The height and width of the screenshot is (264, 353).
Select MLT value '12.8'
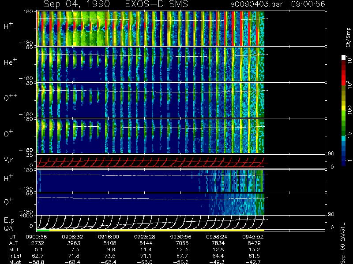[x=219, y=249]
